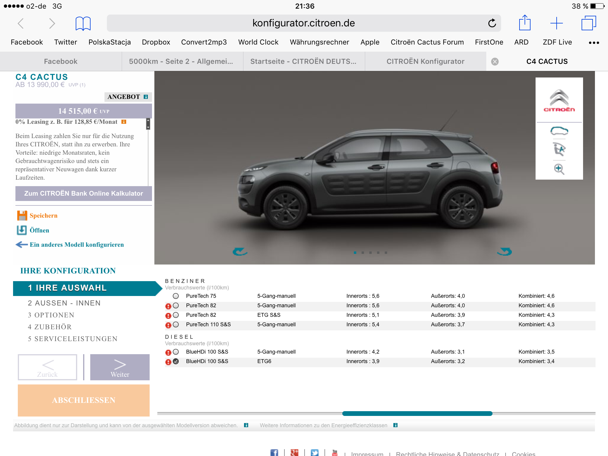Screen dimensions: 608x456
Task: Select PureTech 75 engine radio button
Action: coord(176,296)
